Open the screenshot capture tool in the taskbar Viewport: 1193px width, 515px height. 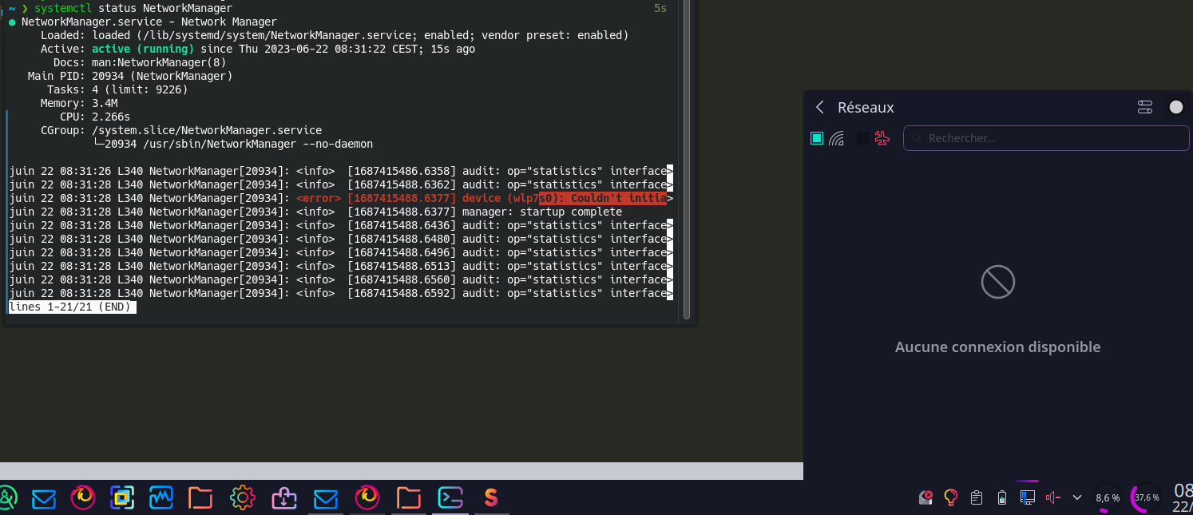point(122,498)
